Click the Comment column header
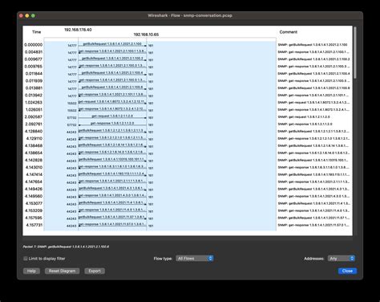380x302 pixels. pos(288,32)
